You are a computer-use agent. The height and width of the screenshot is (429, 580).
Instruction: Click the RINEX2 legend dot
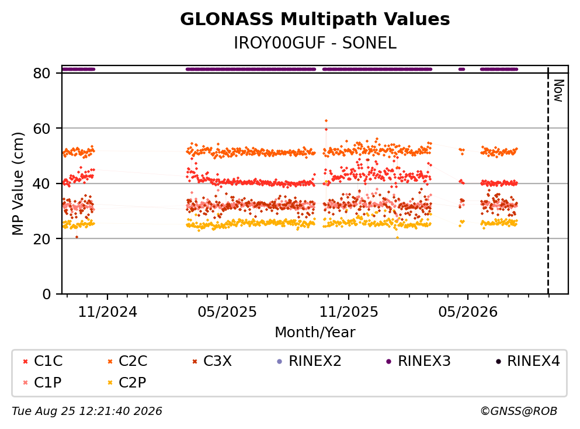280,362
